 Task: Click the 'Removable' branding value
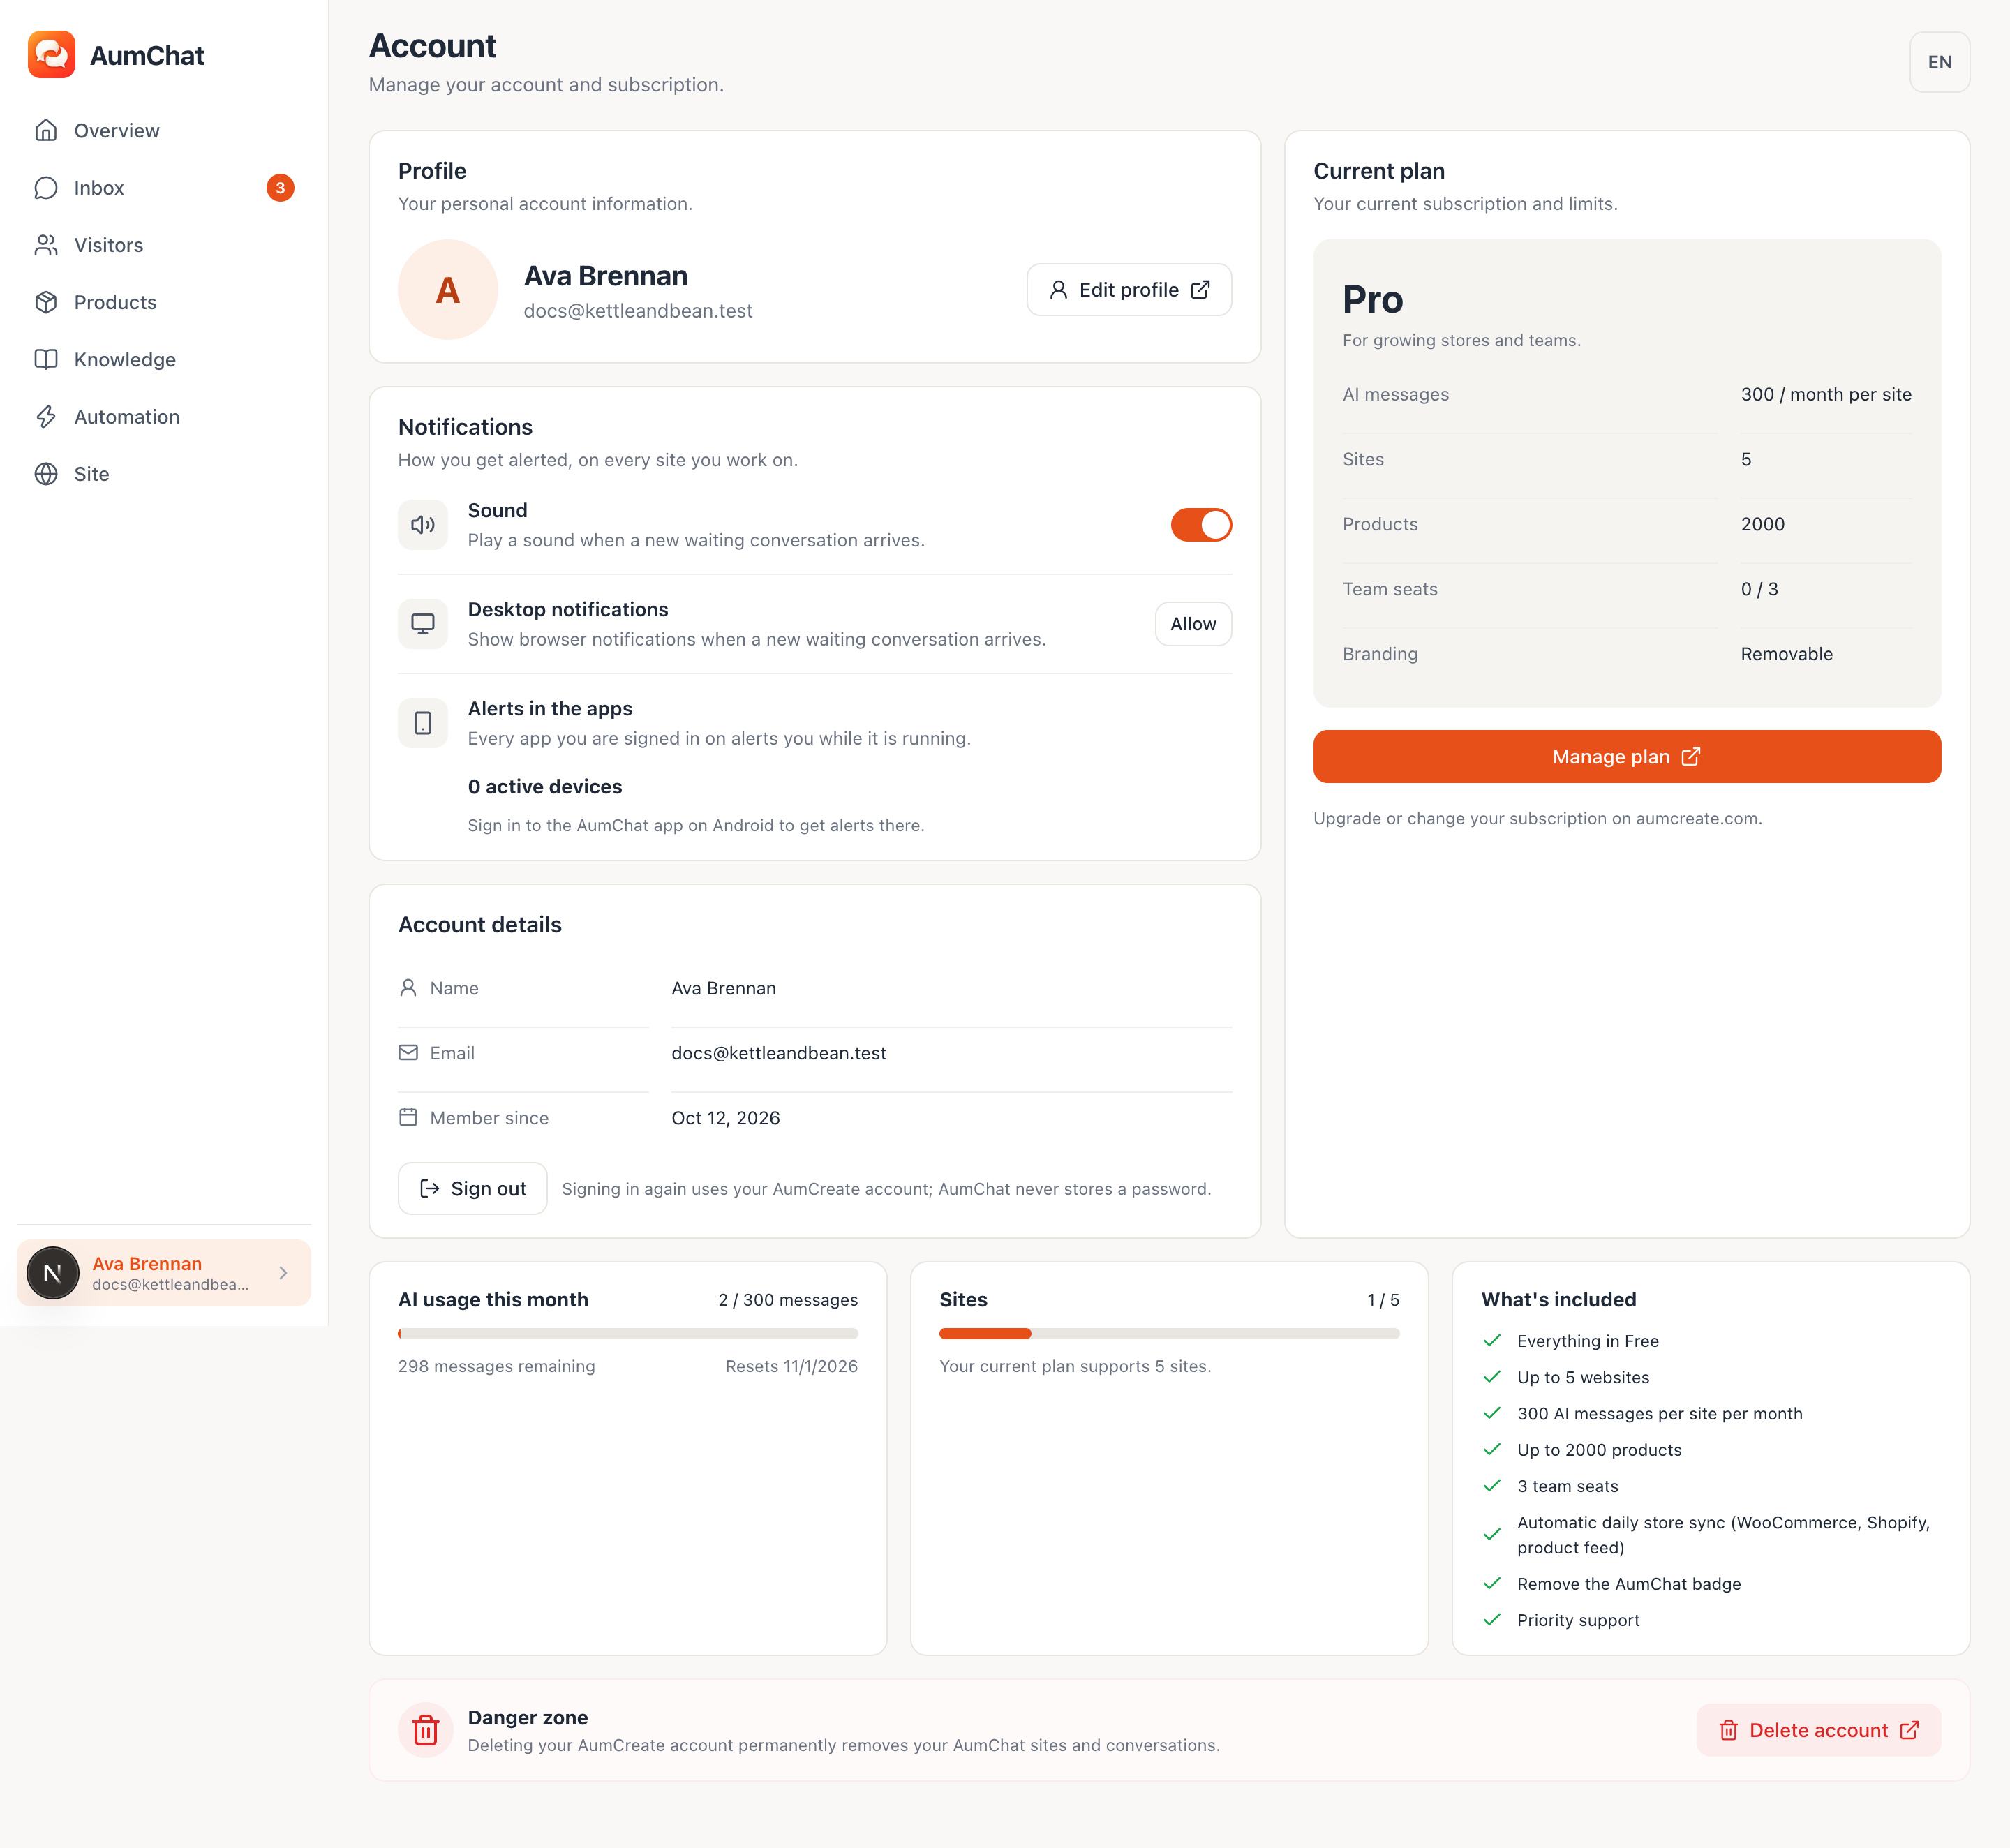coord(1787,654)
